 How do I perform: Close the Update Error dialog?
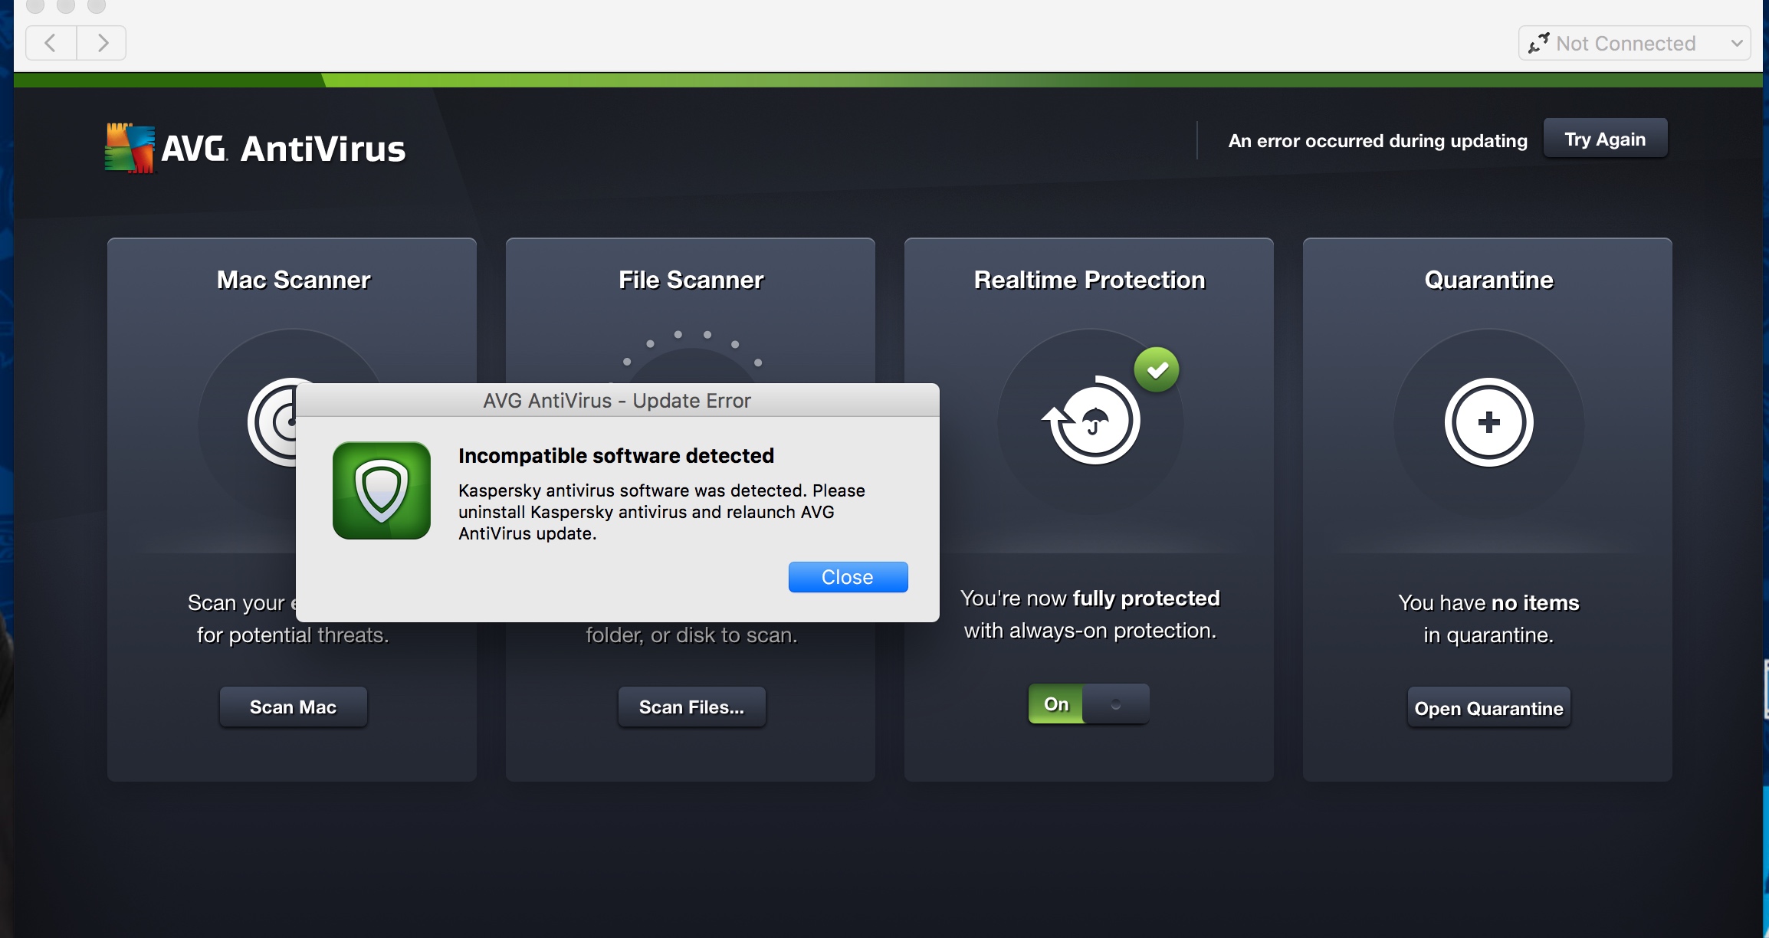tap(848, 577)
